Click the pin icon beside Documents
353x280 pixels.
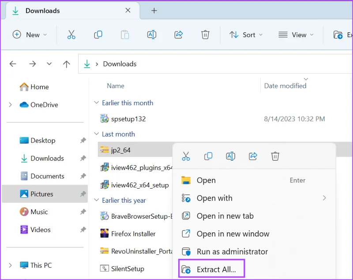click(x=83, y=176)
